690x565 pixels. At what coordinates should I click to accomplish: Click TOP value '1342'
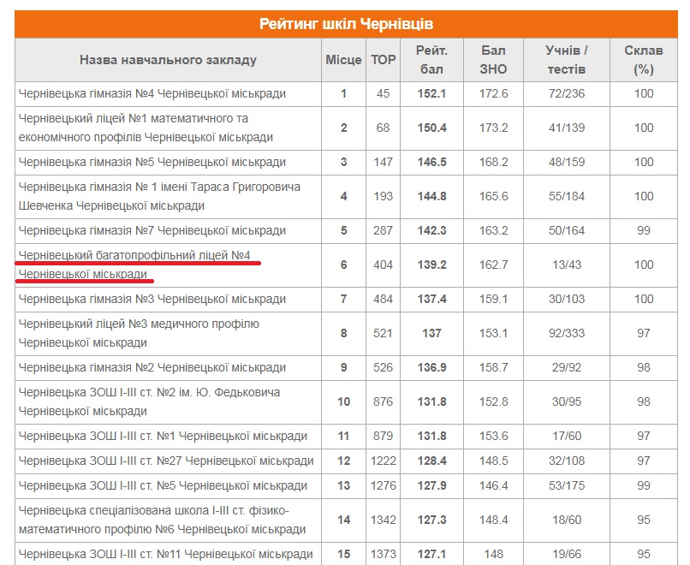click(x=383, y=520)
